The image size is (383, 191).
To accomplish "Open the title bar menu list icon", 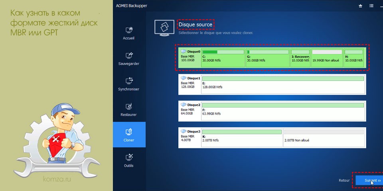I will 371,6.
